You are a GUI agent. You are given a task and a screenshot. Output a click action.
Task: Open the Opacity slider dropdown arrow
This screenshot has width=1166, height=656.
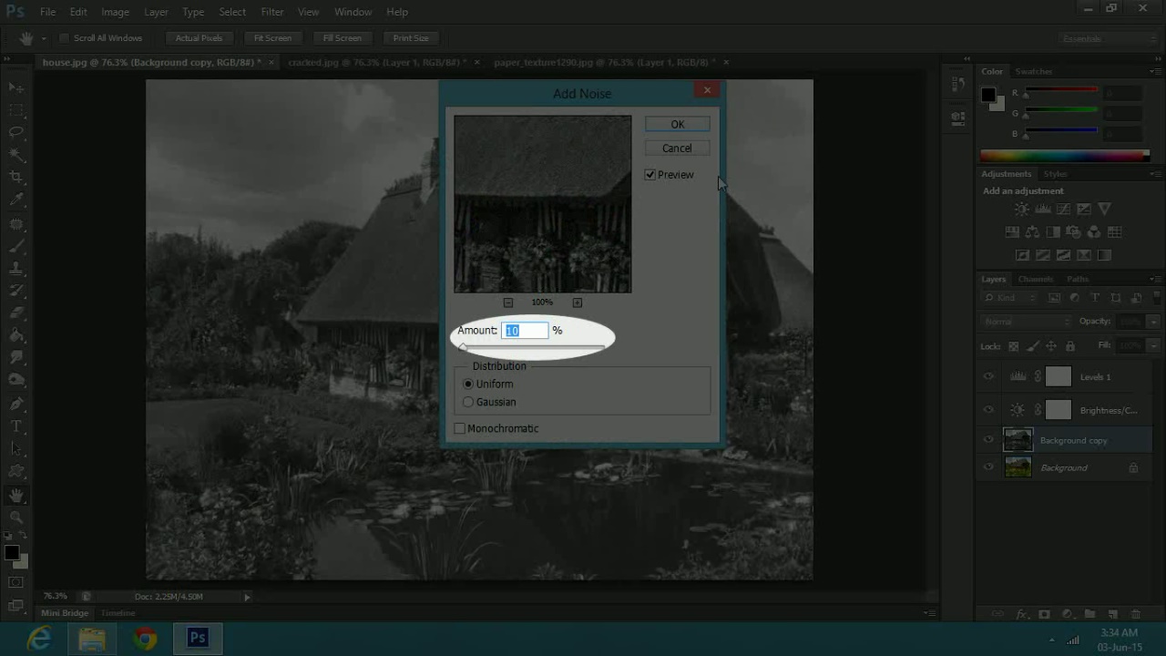(x=1153, y=322)
